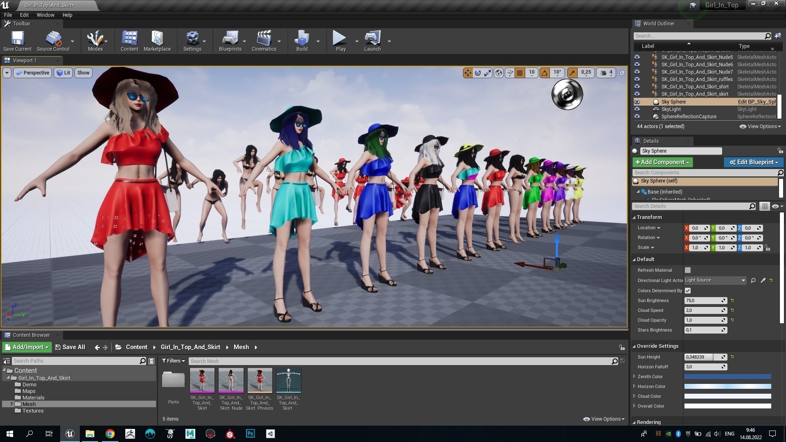The width and height of the screenshot is (786, 442).
Task: Click the Build toolbar icon
Action: pos(302,38)
